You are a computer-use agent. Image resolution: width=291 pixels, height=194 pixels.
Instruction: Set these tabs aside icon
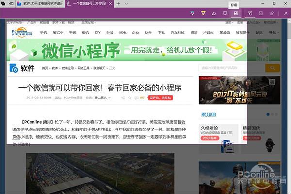(11, 3)
